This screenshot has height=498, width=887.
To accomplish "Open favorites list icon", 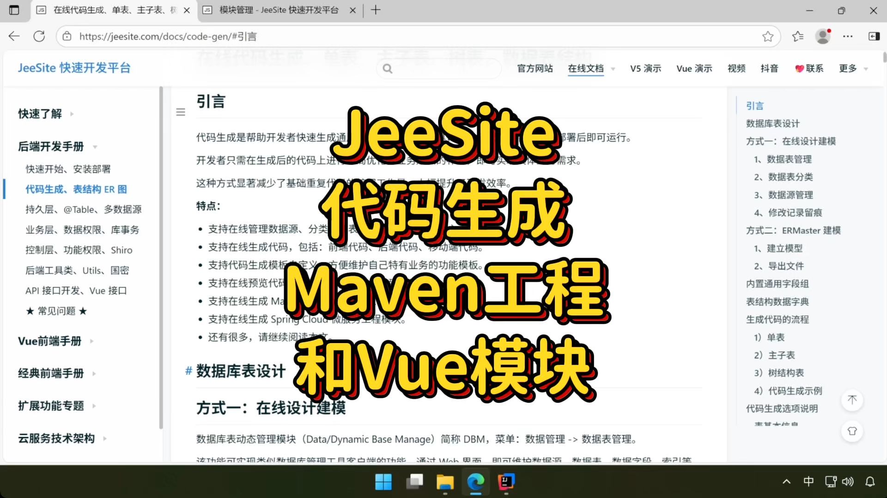I will (x=798, y=36).
